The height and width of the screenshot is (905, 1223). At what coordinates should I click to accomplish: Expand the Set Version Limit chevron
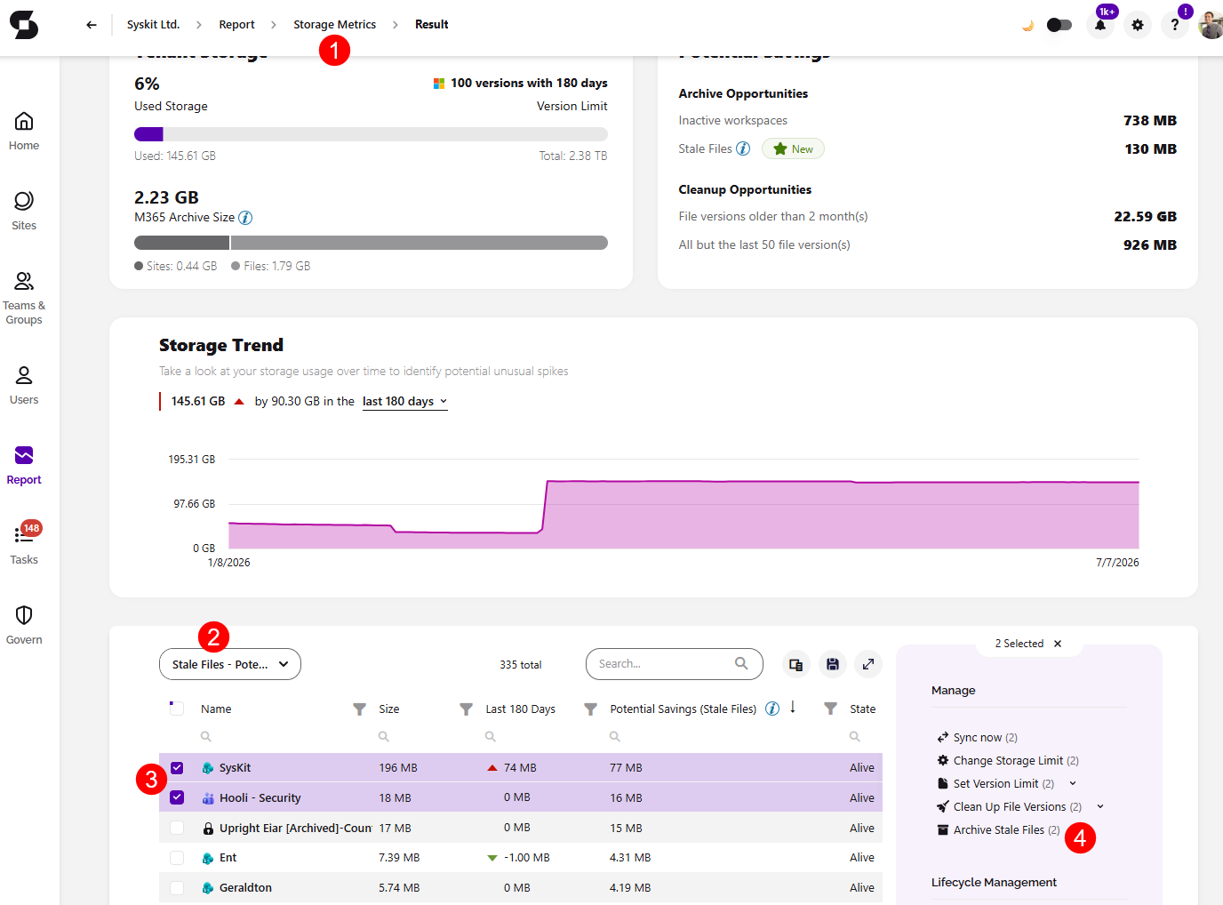coord(1073,783)
